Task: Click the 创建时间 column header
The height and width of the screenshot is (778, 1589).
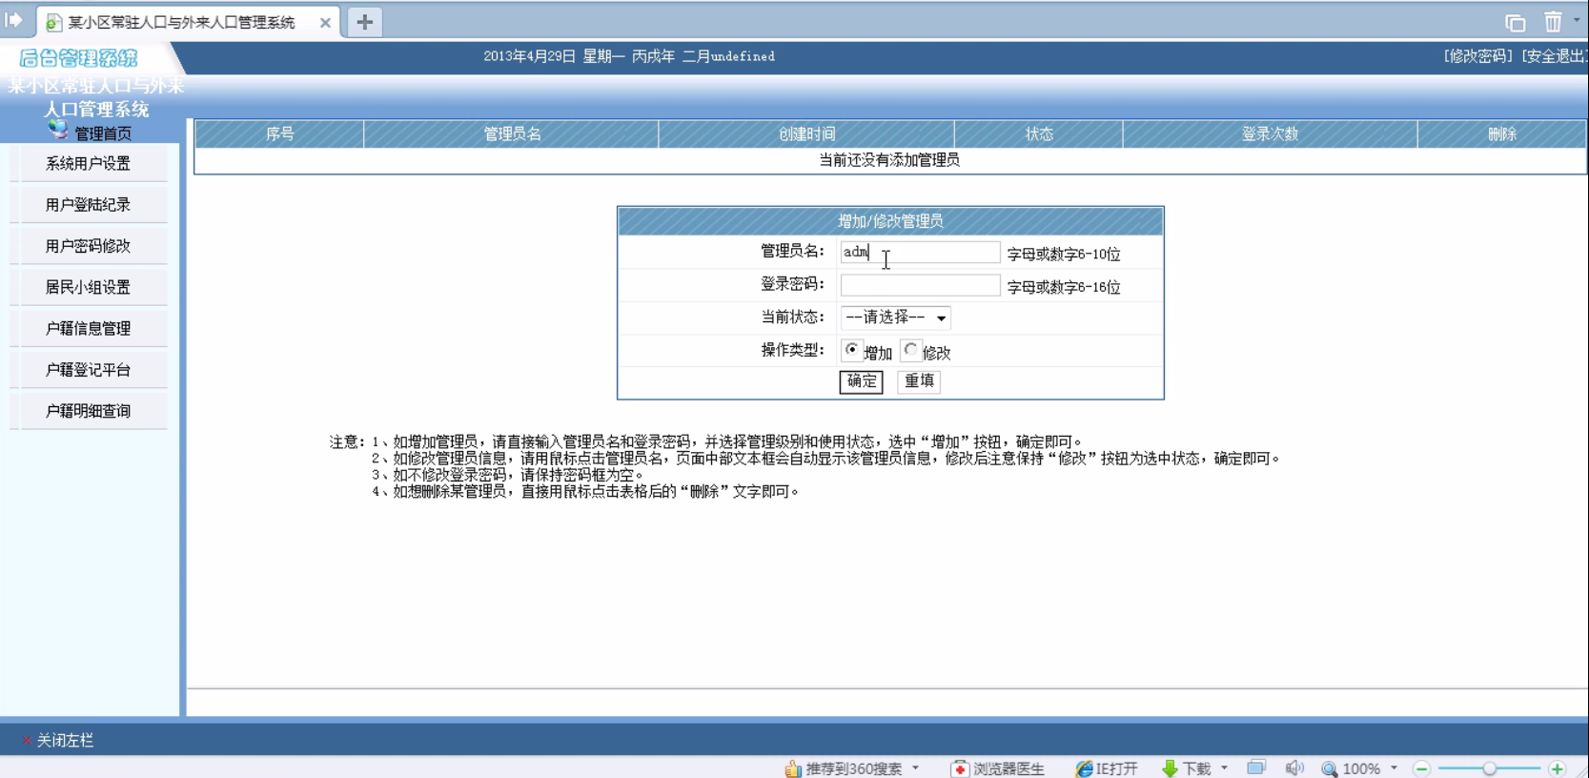Action: (806, 134)
